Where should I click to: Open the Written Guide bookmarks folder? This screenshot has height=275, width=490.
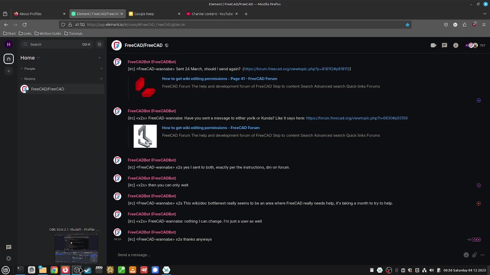48,34
